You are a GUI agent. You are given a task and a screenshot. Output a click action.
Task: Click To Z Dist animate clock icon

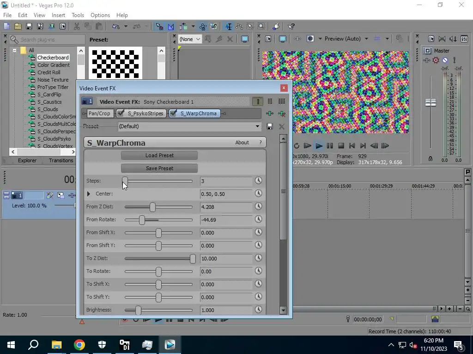258,258
